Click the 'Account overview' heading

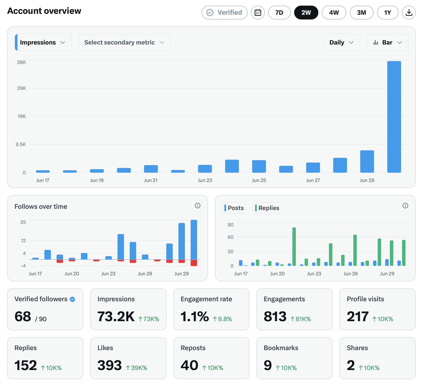click(x=44, y=11)
